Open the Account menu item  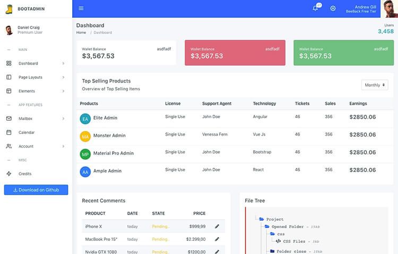[36, 146]
